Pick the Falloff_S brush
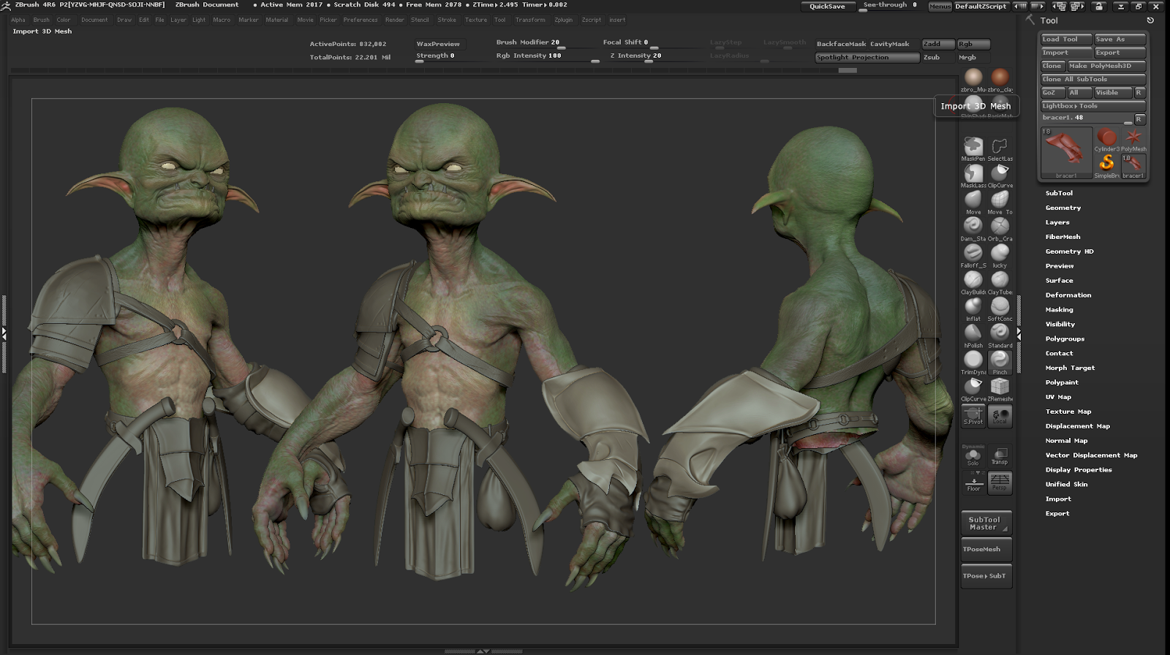Screen dimensions: 1170x655 pyautogui.click(x=973, y=254)
